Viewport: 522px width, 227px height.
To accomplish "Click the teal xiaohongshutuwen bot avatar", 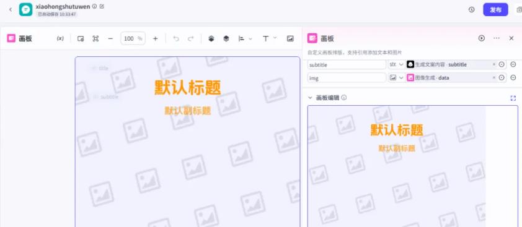I will pos(25,10).
